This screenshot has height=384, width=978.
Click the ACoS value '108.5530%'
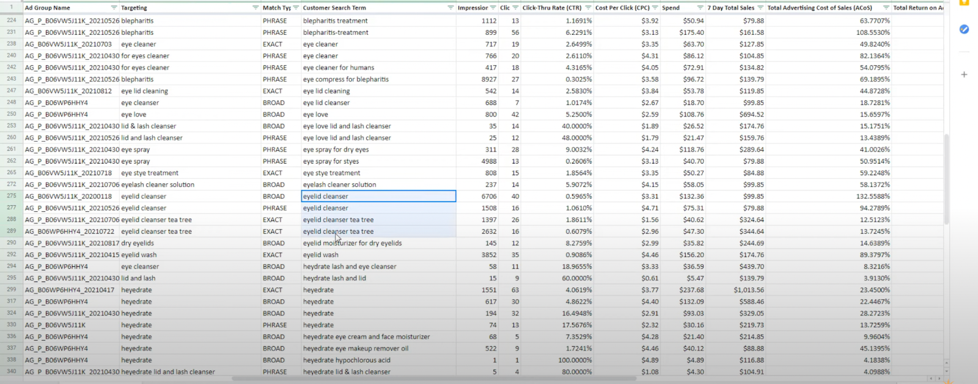[x=873, y=32]
